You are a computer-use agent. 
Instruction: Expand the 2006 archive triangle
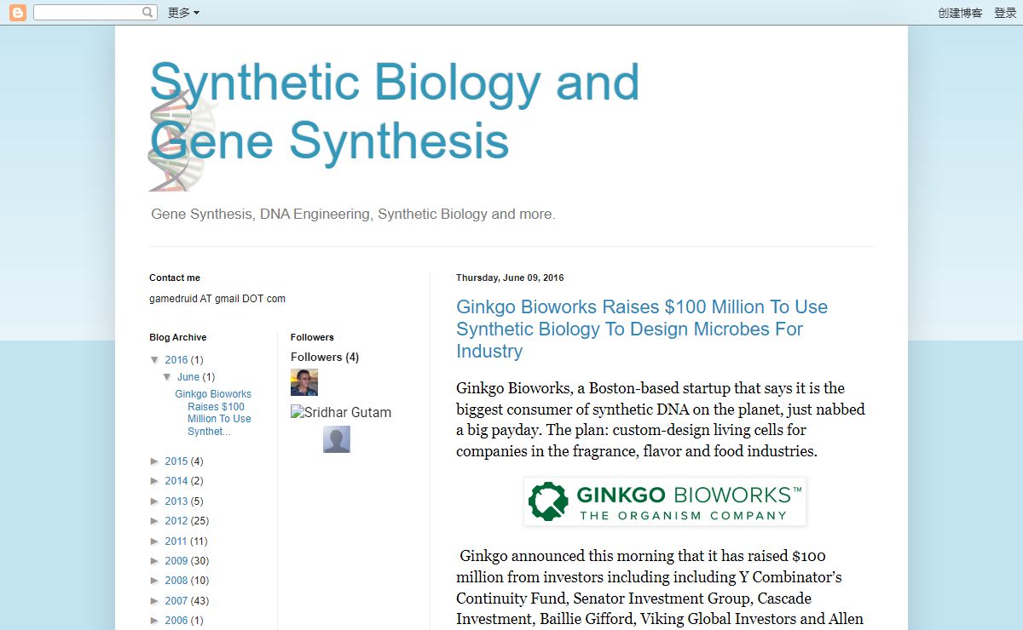[155, 621]
